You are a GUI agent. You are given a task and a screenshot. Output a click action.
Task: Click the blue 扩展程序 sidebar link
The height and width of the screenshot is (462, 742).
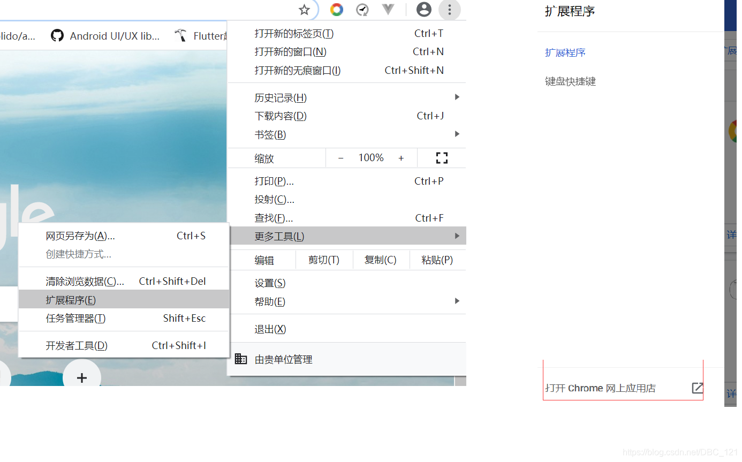click(565, 52)
